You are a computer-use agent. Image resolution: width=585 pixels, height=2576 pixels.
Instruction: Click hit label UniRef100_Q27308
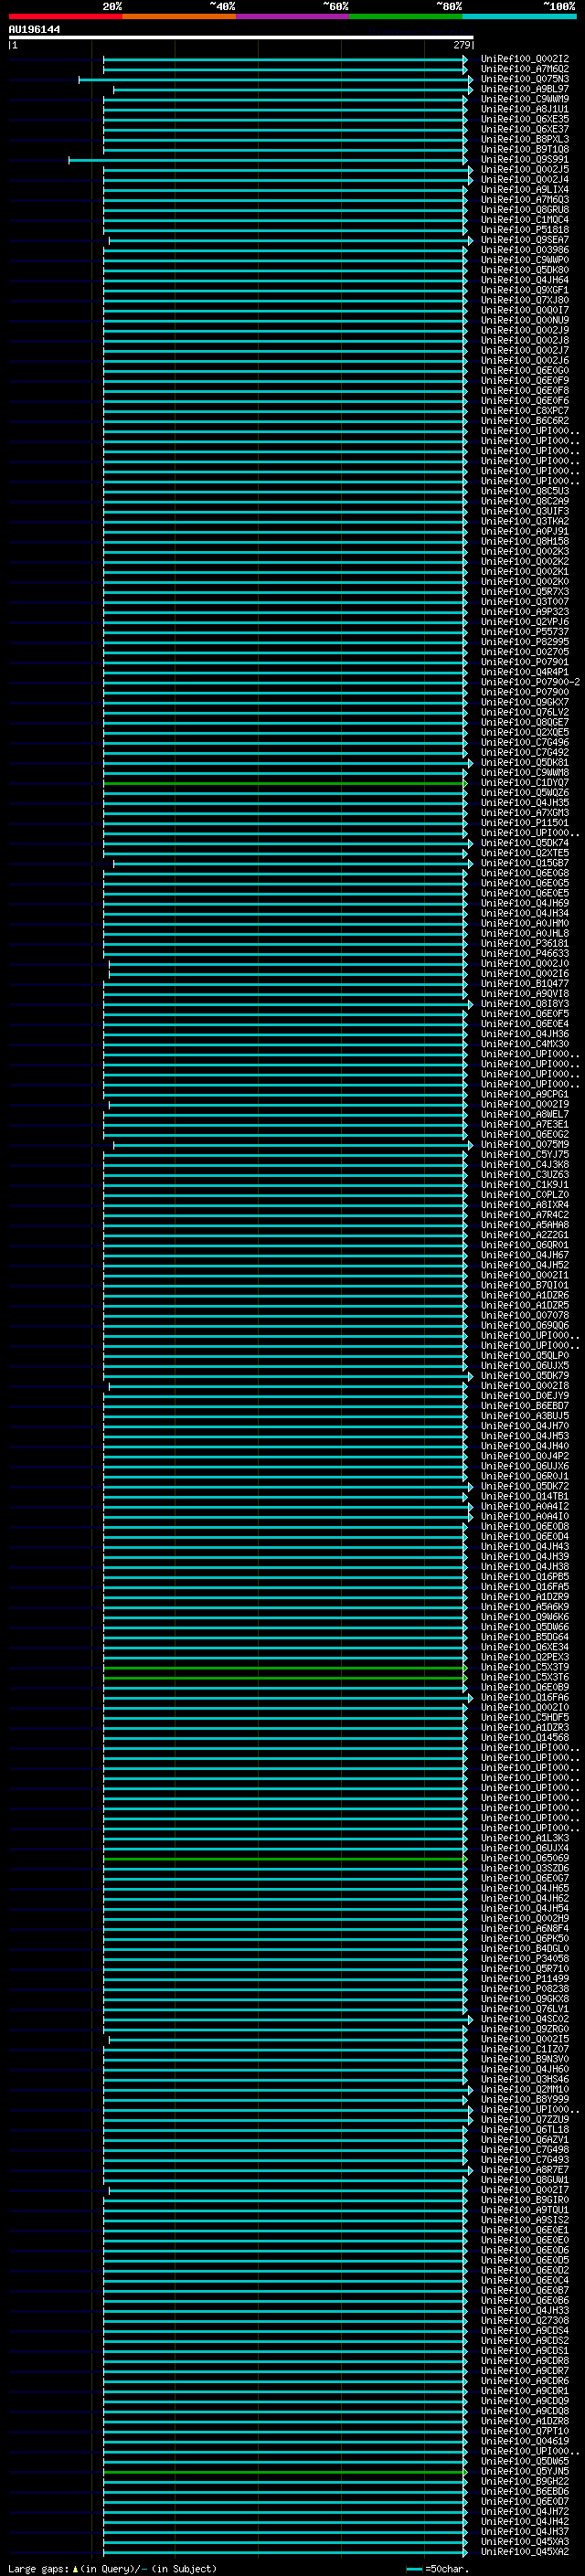[524, 2320]
